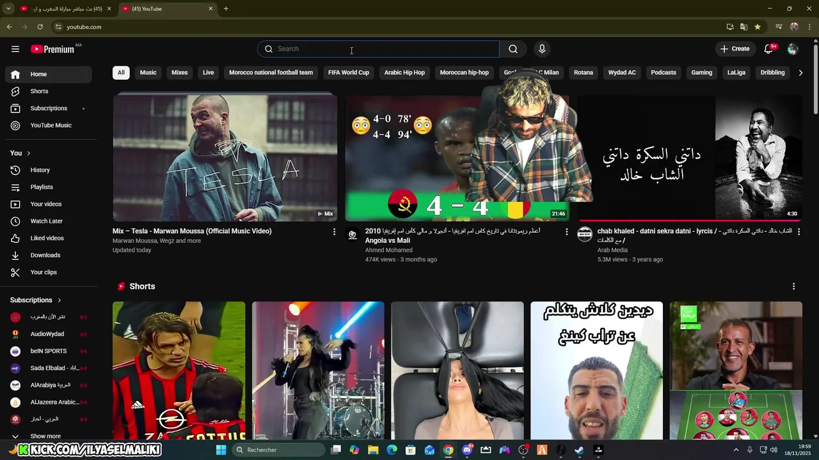
Task: Expand the You section
Action: point(20,153)
